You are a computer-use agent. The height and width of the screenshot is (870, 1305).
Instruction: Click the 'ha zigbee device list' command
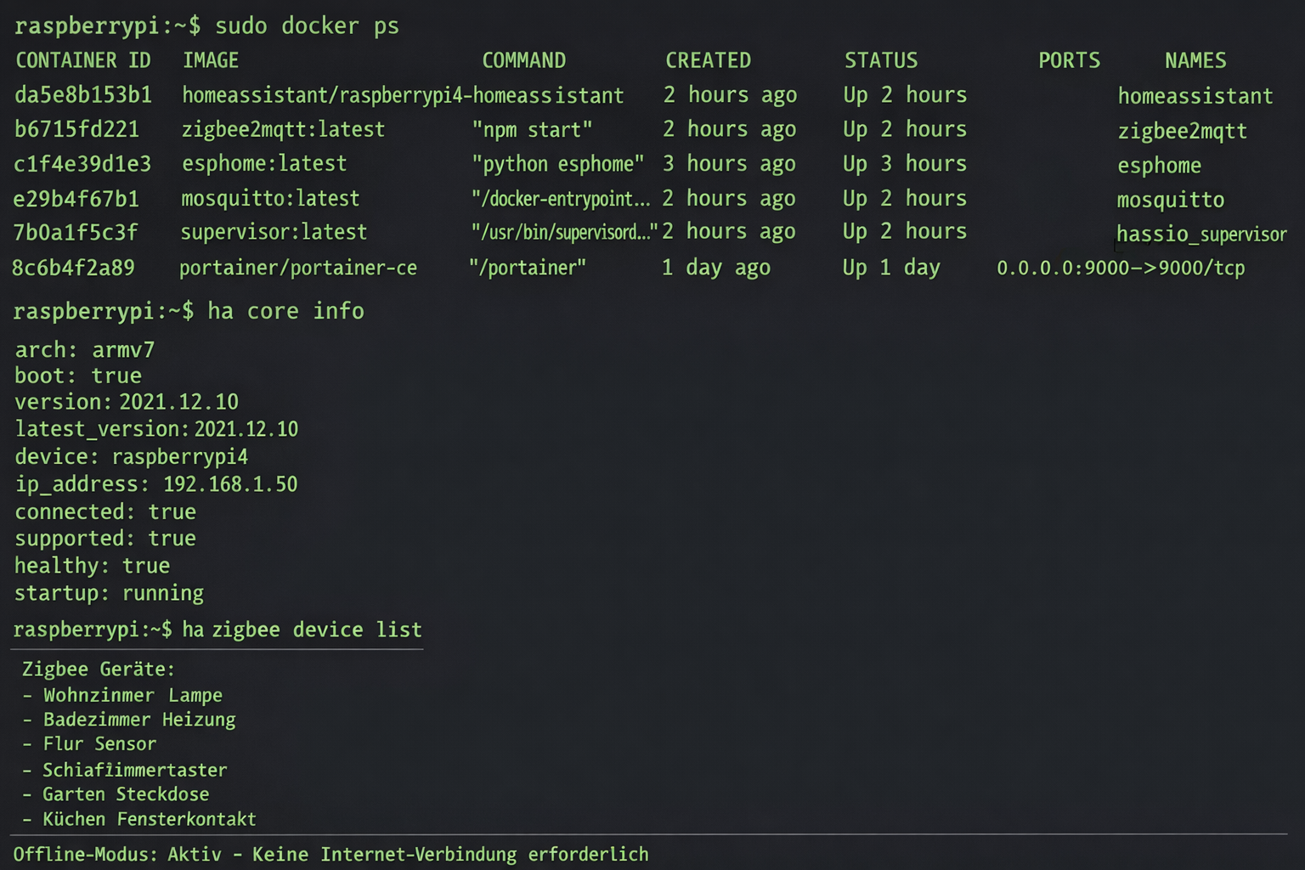pos(302,630)
